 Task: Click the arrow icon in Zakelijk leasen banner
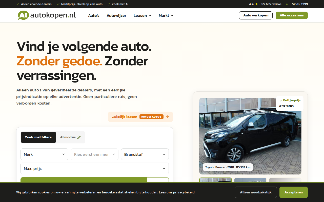(x=167, y=117)
